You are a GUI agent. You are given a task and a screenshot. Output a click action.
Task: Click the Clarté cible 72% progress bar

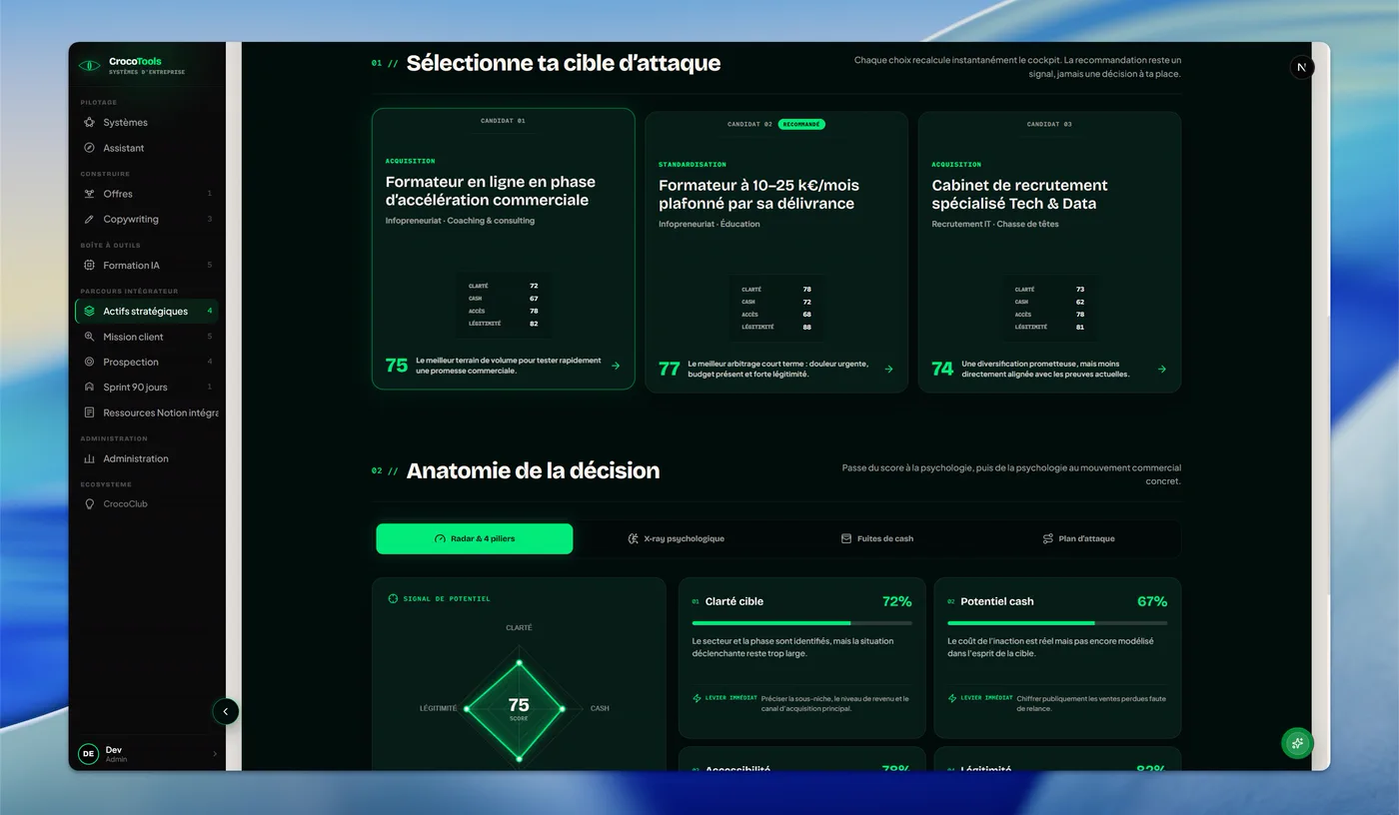(x=801, y=622)
